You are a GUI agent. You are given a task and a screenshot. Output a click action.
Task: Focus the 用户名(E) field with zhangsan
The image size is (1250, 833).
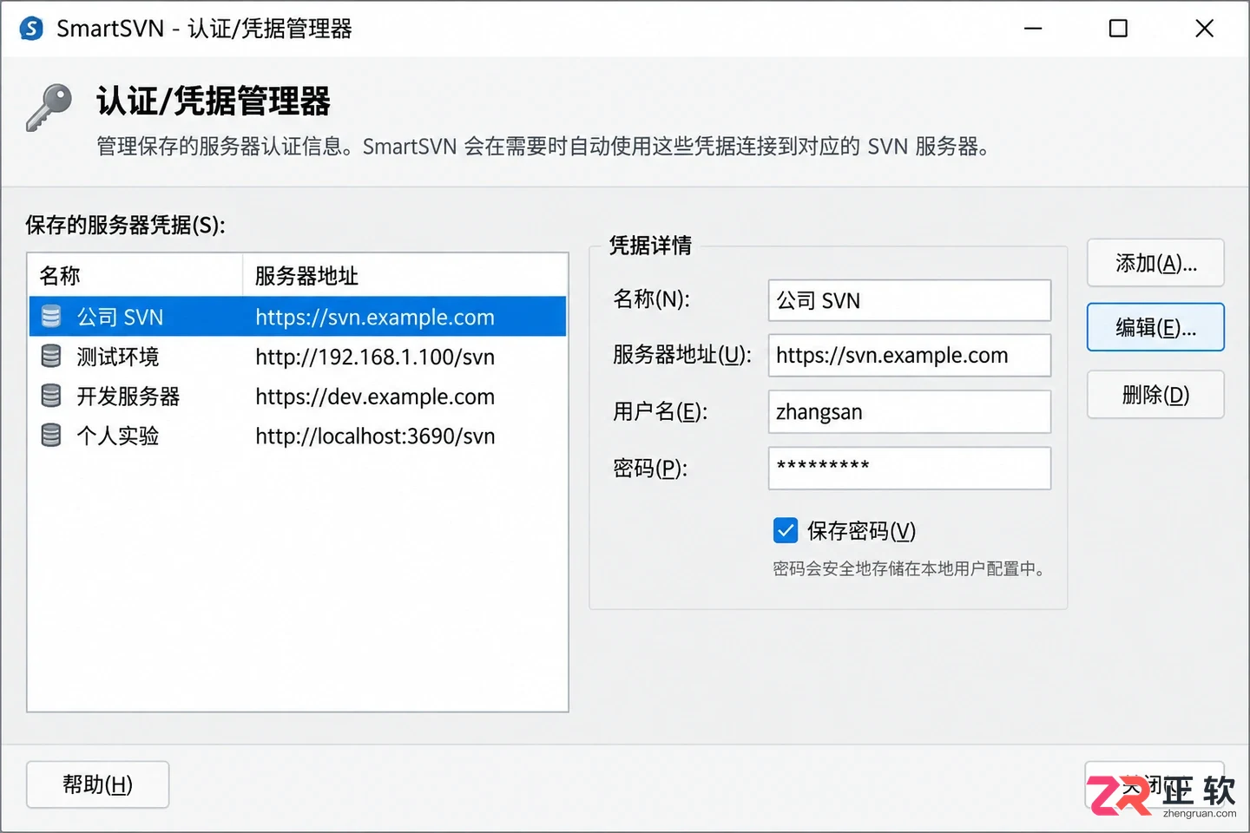point(910,411)
